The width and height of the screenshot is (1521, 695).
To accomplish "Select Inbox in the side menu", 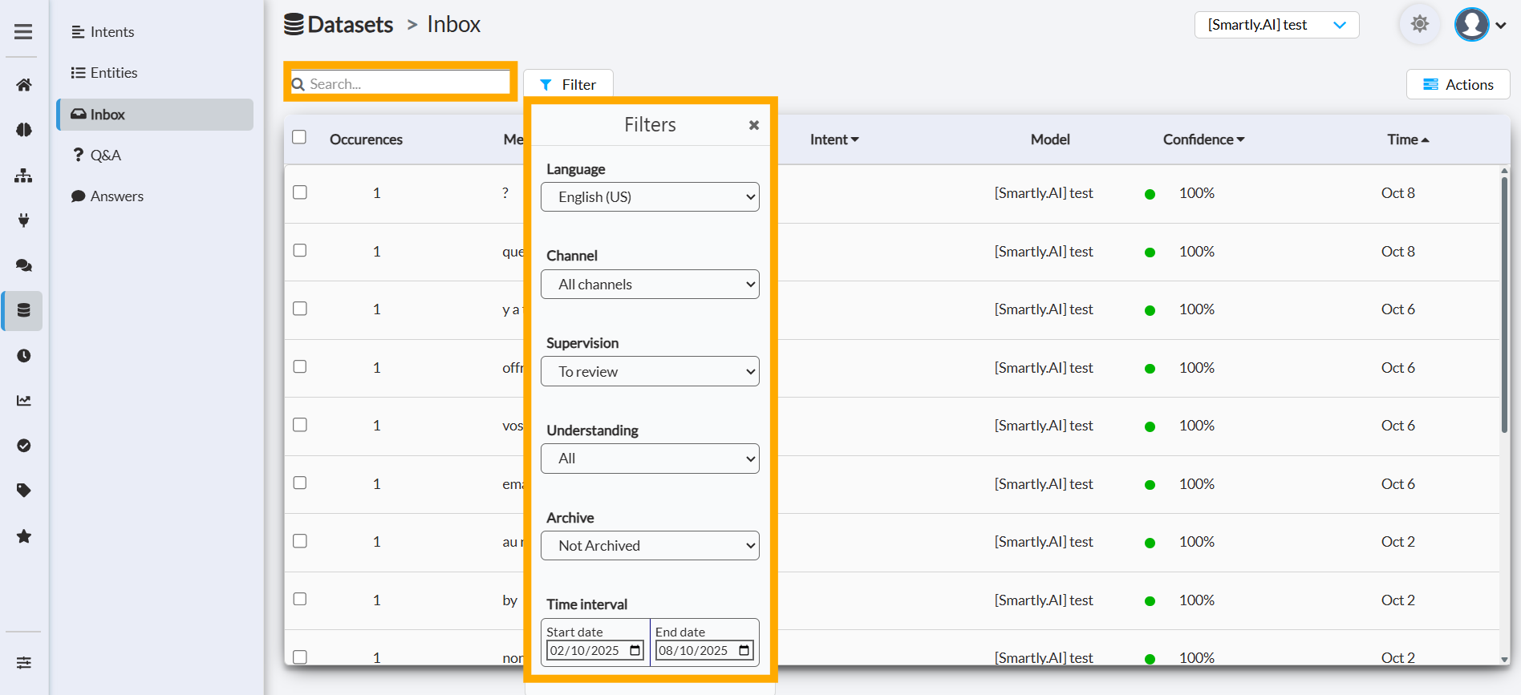I will (155, 115).
